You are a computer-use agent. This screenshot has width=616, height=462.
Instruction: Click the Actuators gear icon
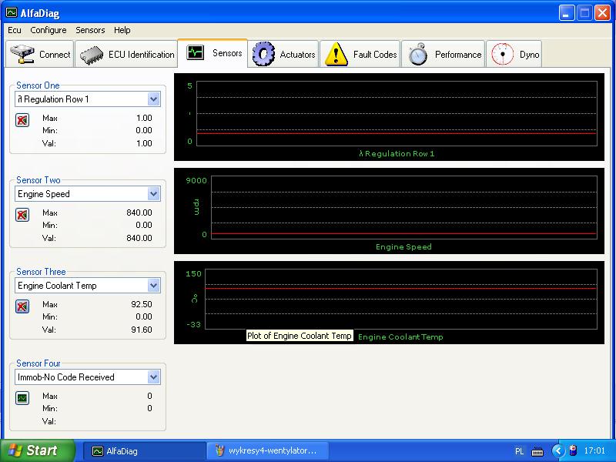pos(263,54)
